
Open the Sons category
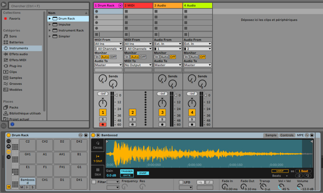pos(13,36)
